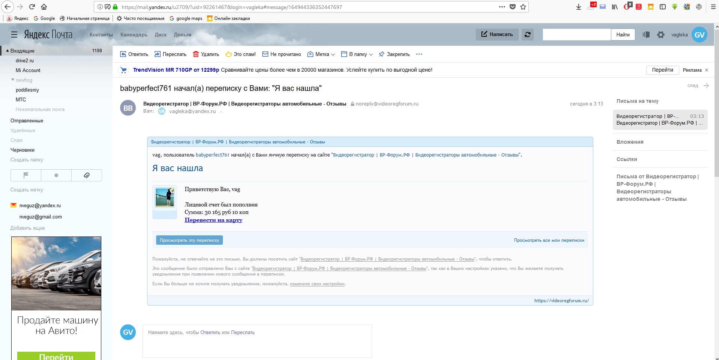This screenshot has height=360, width=719.
Task: Expand the Метка dropdown
Action: pos(321,54)
